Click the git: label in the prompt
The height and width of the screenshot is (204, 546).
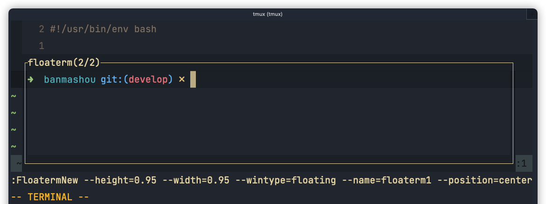pos(112,79)
